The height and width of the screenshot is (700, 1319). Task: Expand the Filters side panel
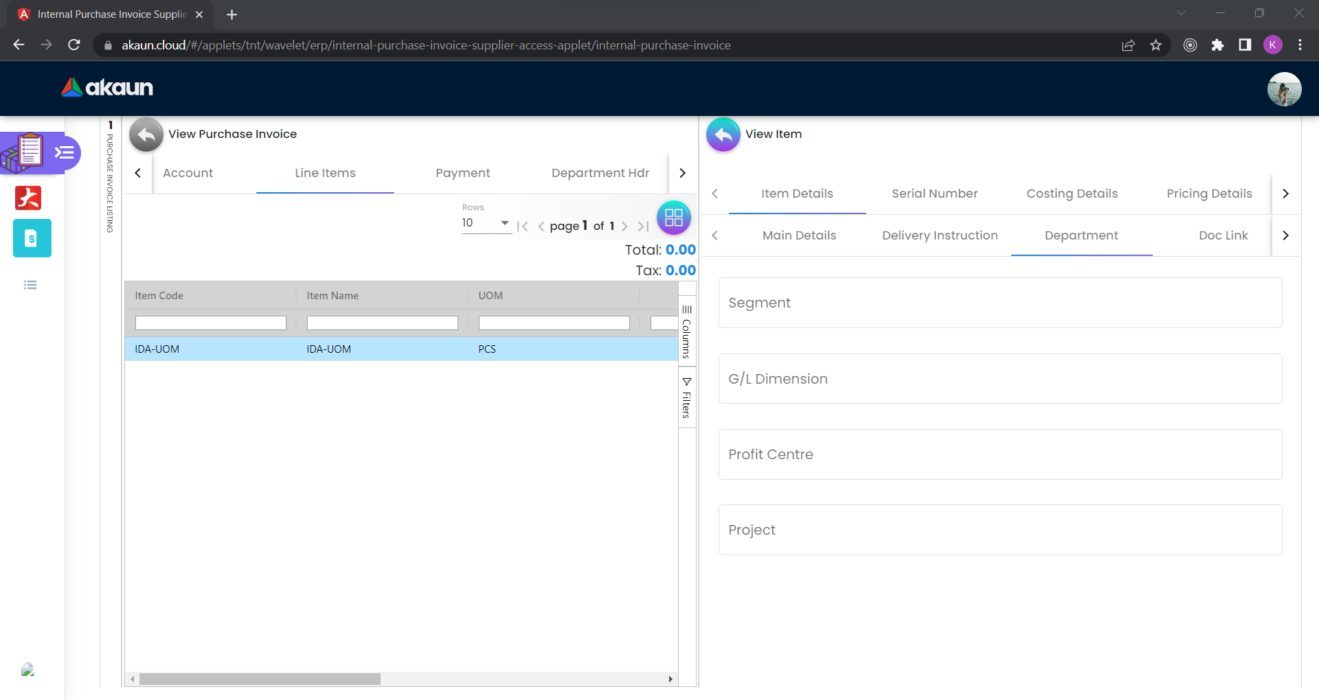click(x=686, y=398)
